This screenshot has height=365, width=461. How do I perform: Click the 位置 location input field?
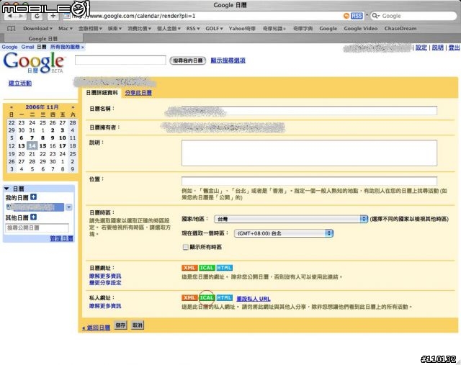(309, 181)
